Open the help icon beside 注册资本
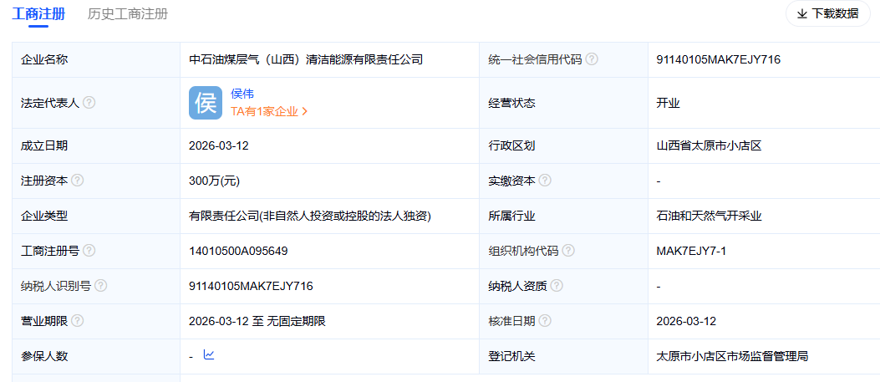The height and width of the screenshot is (382, 880). 78,181
